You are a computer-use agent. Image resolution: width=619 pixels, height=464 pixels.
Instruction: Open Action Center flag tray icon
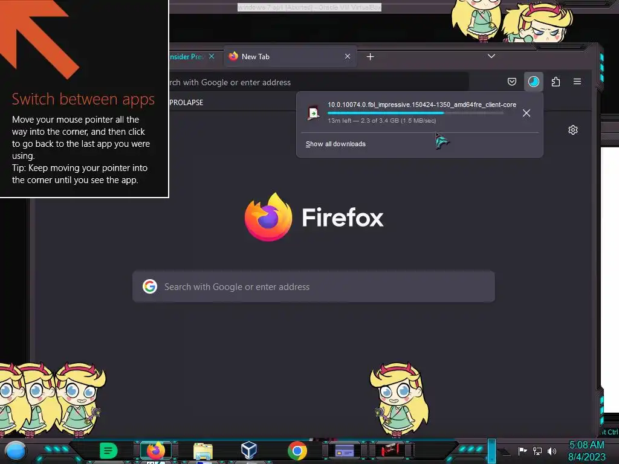pyautogui.click(x=522, y=451)
